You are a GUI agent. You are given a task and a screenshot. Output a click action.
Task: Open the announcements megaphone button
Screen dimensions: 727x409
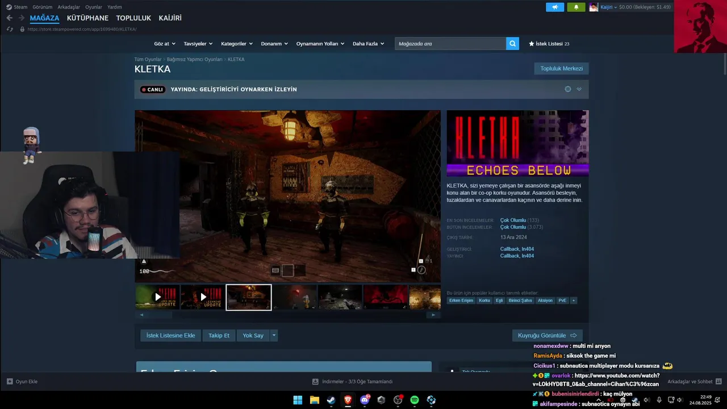pos(555,7)
